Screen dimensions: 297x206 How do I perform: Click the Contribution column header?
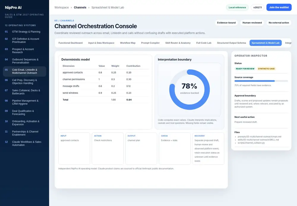click(133, 66)
